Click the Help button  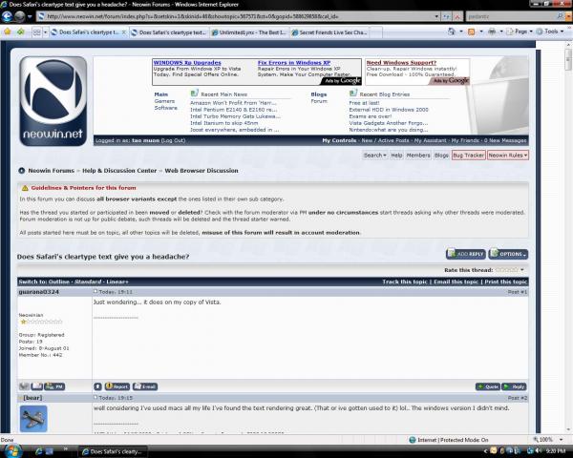pos(396,156)
